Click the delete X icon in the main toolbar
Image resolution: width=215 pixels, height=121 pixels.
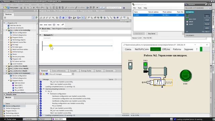tap(34, 7)
